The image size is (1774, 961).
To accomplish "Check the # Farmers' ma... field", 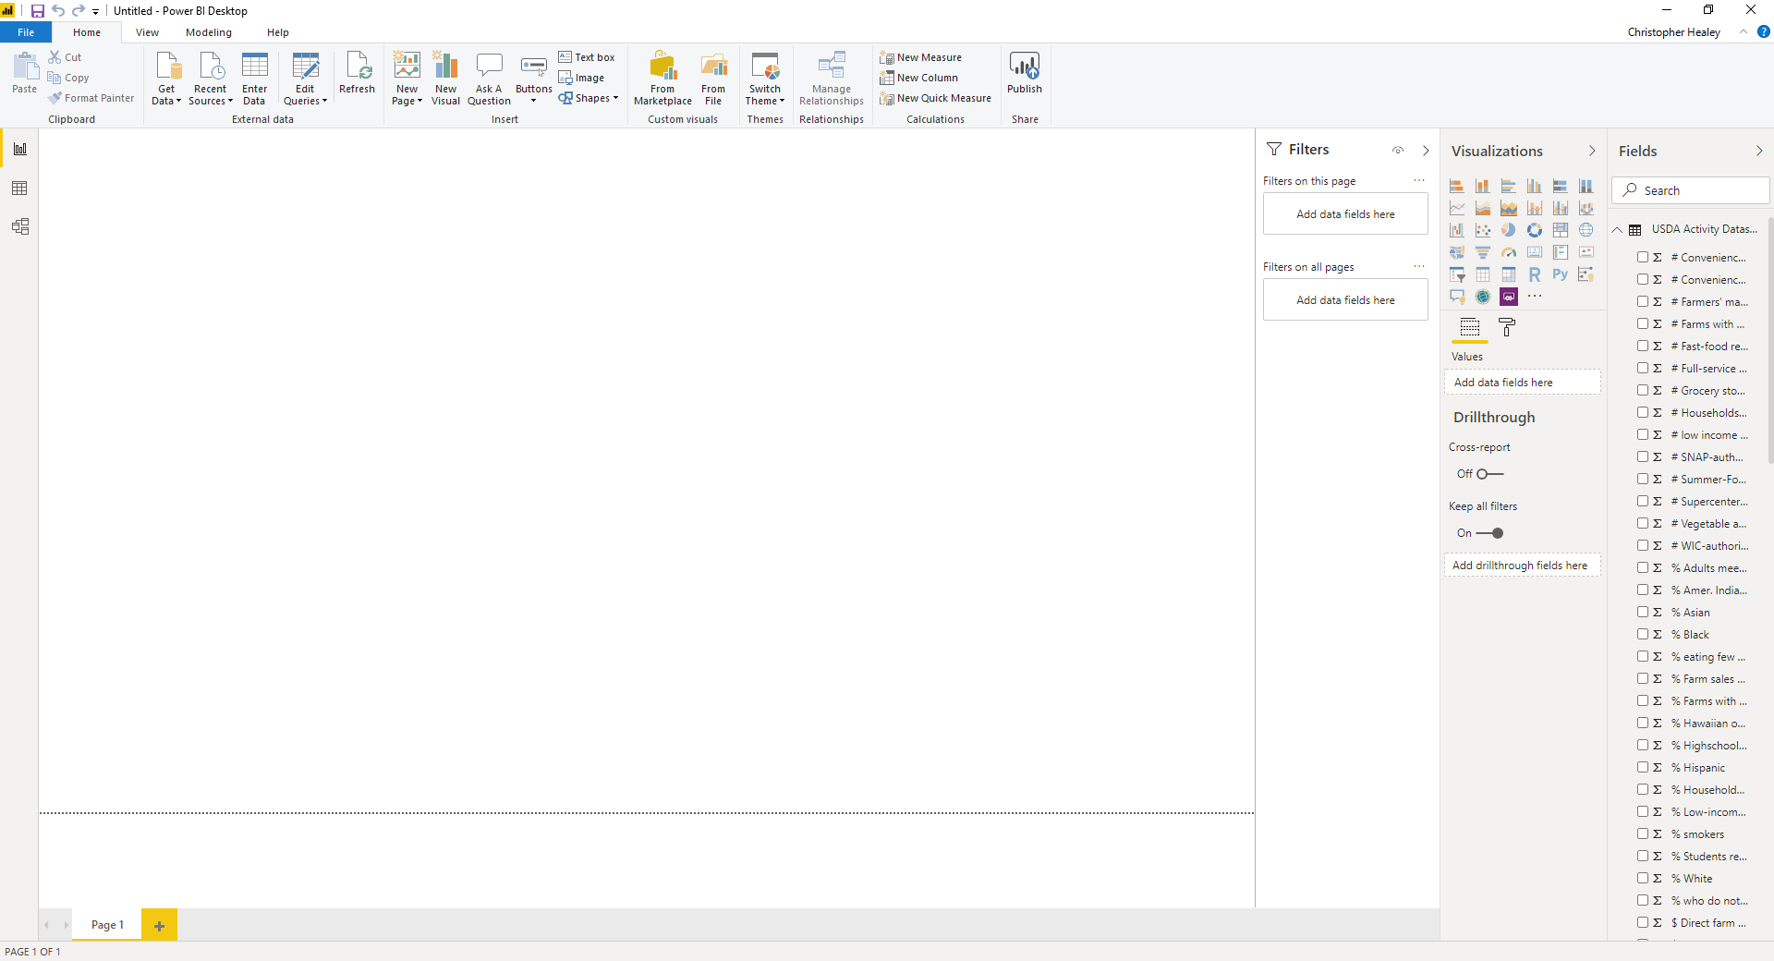I will pos(1643,301).
